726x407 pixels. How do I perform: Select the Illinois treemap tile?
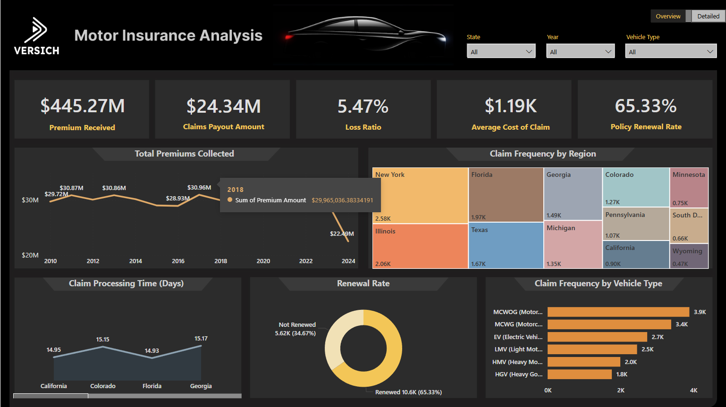420,246
